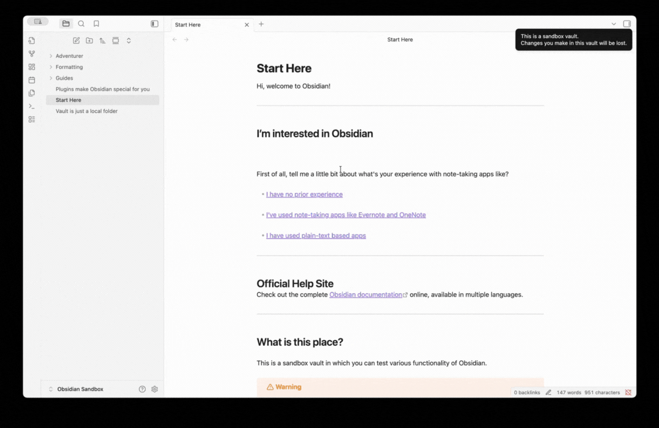Click the pill-shaped icon at window top-left
This screenshot has height=428, width=659.
click(38, 22)
